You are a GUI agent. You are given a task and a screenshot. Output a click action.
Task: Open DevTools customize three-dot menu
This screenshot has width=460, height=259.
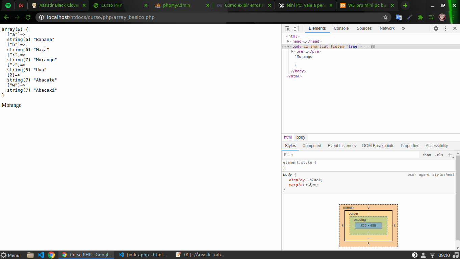tap(445, 28)
